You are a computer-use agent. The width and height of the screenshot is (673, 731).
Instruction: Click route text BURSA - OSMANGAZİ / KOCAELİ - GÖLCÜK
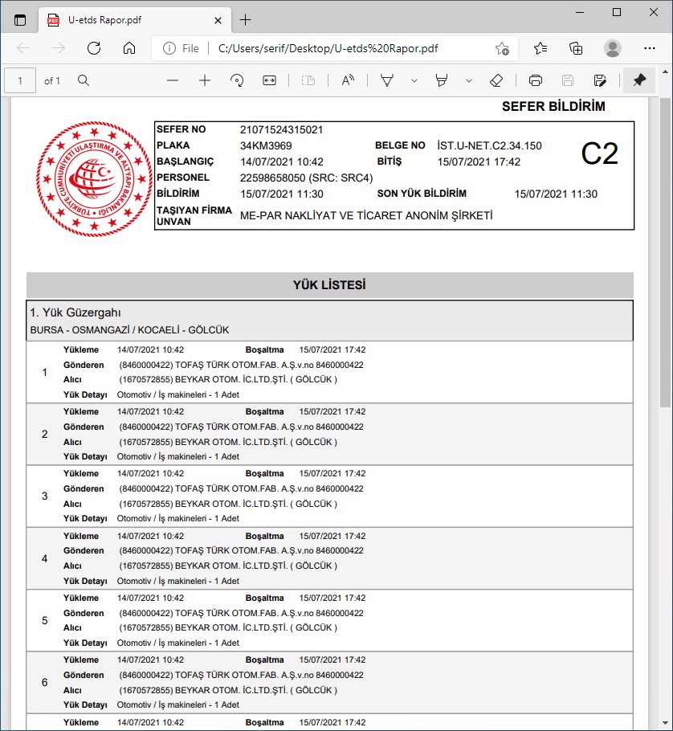[x=129, y=330]
